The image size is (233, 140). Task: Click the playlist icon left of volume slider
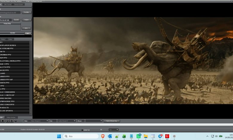coord(12,121)
